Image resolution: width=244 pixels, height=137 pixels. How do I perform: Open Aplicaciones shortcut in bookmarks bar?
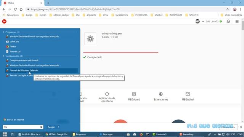pyautogui.click(x=10, y=15)
